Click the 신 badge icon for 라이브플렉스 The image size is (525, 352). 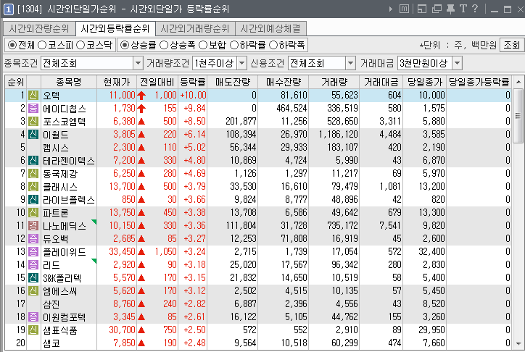click(x=33, y=200)
